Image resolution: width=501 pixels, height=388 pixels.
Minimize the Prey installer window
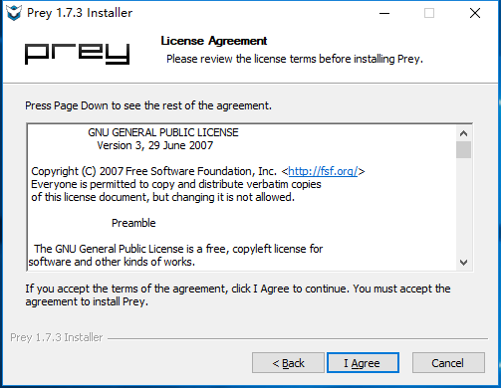coord(384,13)
